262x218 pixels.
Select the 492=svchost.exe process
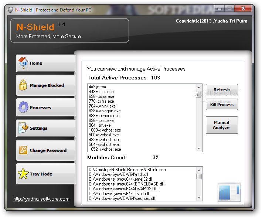[142, 140]
